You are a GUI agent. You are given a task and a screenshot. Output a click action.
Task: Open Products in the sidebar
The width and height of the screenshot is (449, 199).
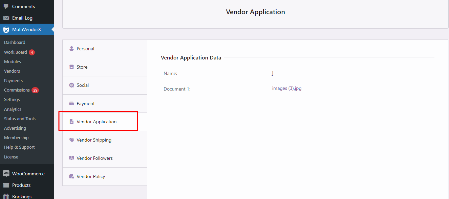tap(27, 185)
